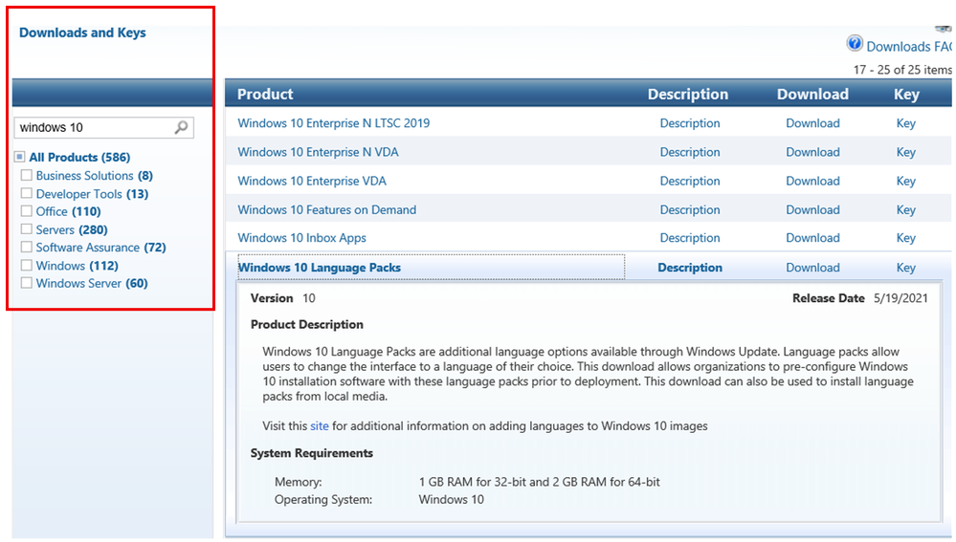
Task: Check the Office filter checkbox
Action: click(26, 210)
